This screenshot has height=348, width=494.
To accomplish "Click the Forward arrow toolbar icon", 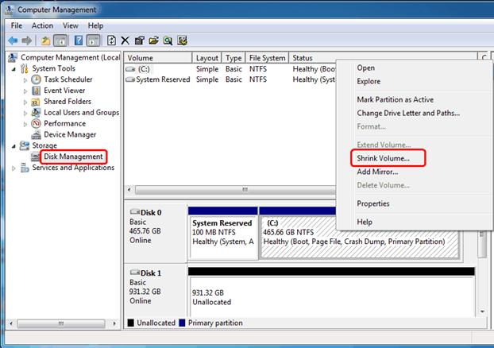I will coord(27,41).
